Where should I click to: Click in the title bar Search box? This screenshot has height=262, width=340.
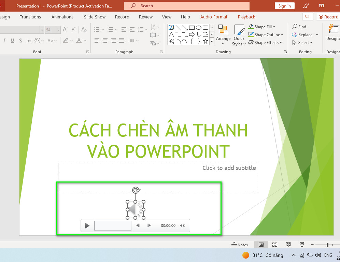[186, 6]
